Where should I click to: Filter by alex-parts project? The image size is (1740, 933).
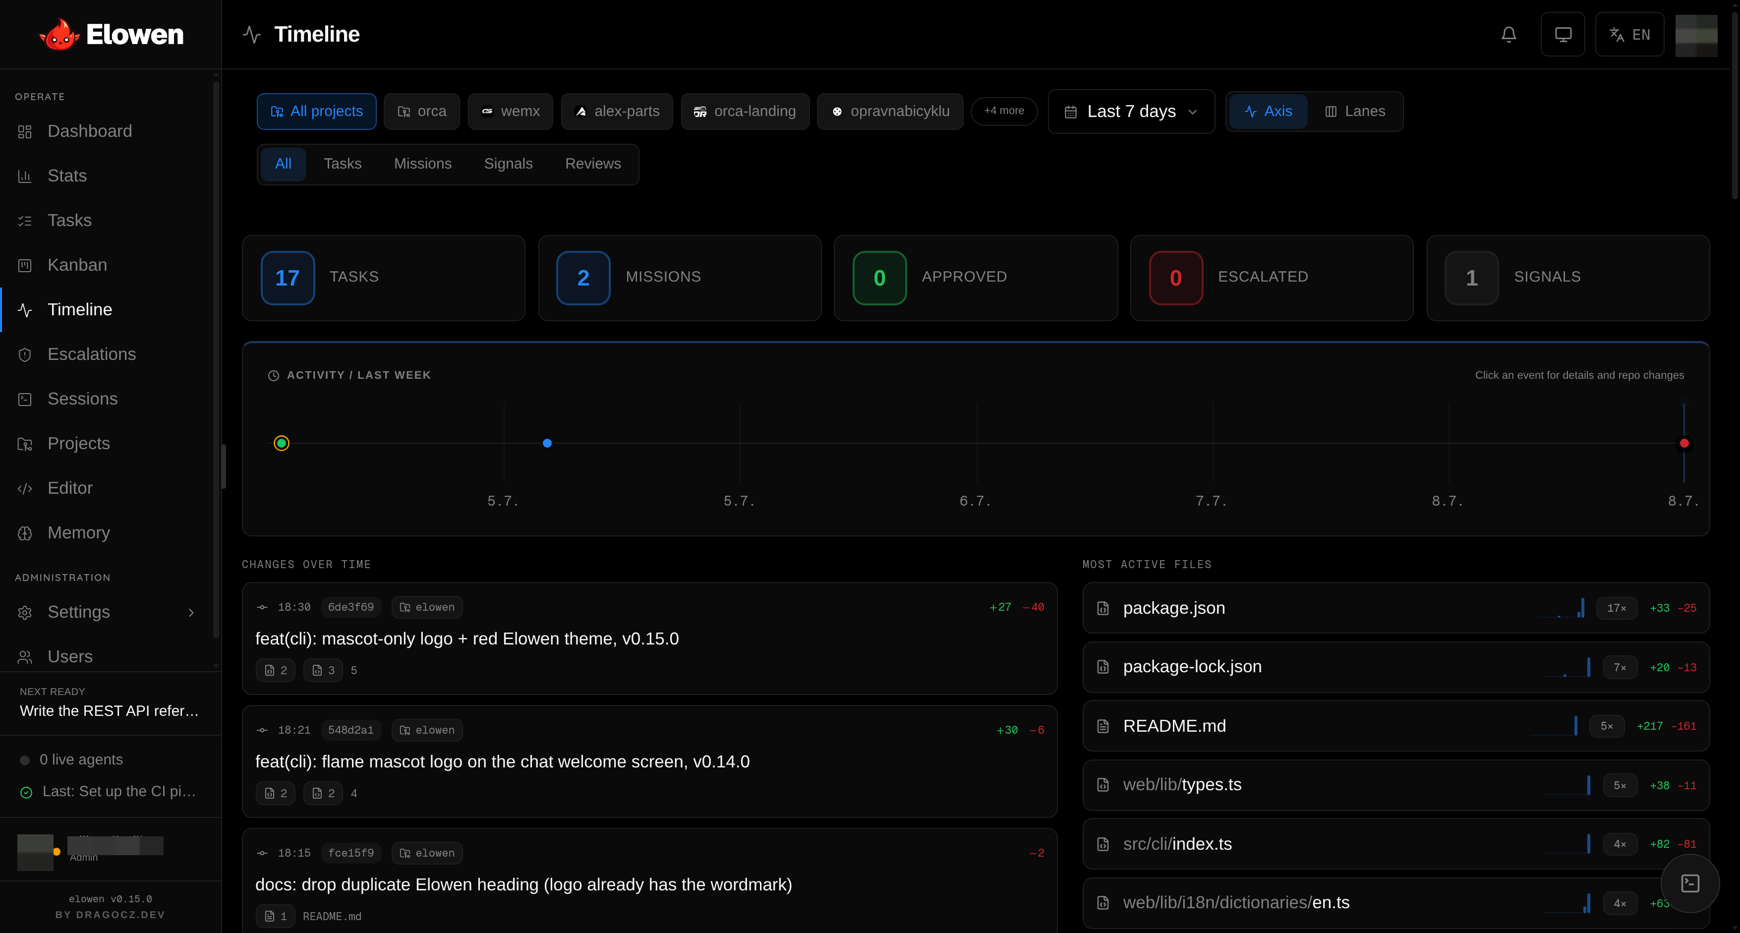coord(617,112)
